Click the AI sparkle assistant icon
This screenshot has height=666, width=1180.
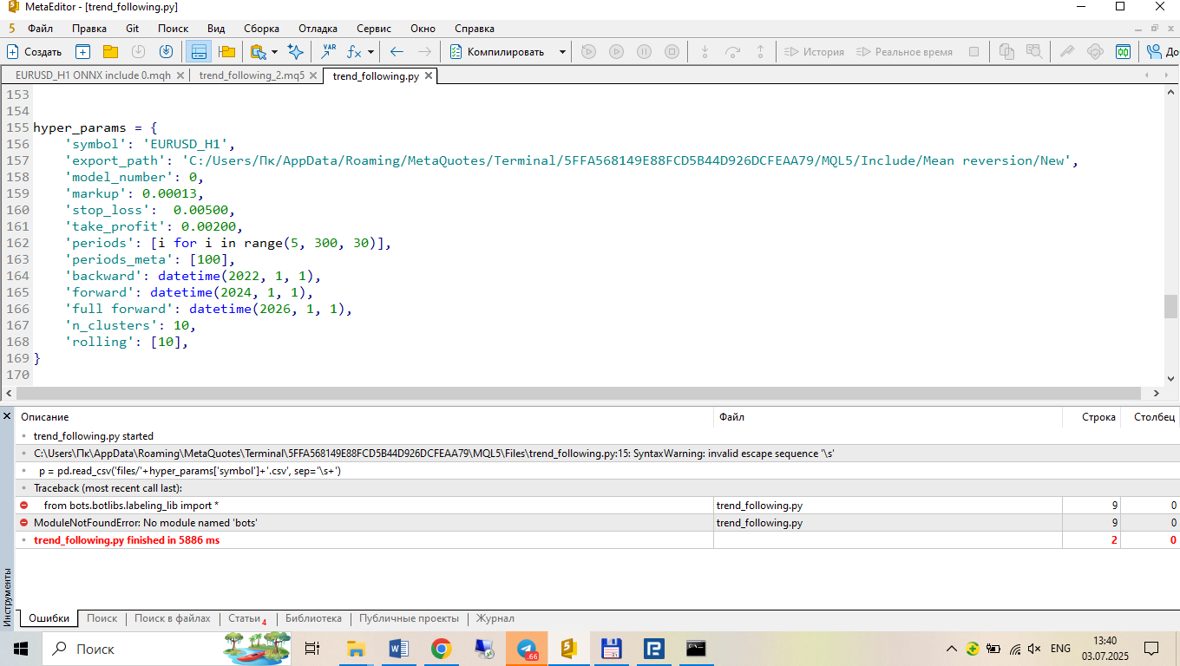pyautogui.click(x=295, y=52)
